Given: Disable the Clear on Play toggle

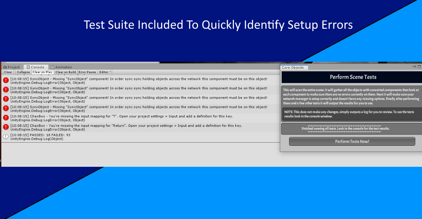Looking at the screenshot, I should pyautogui.click(x=42, y=72).
